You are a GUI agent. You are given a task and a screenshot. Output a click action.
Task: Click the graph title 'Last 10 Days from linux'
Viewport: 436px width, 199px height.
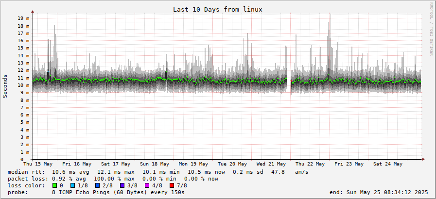pyautogui.click(x=218, y=9)
